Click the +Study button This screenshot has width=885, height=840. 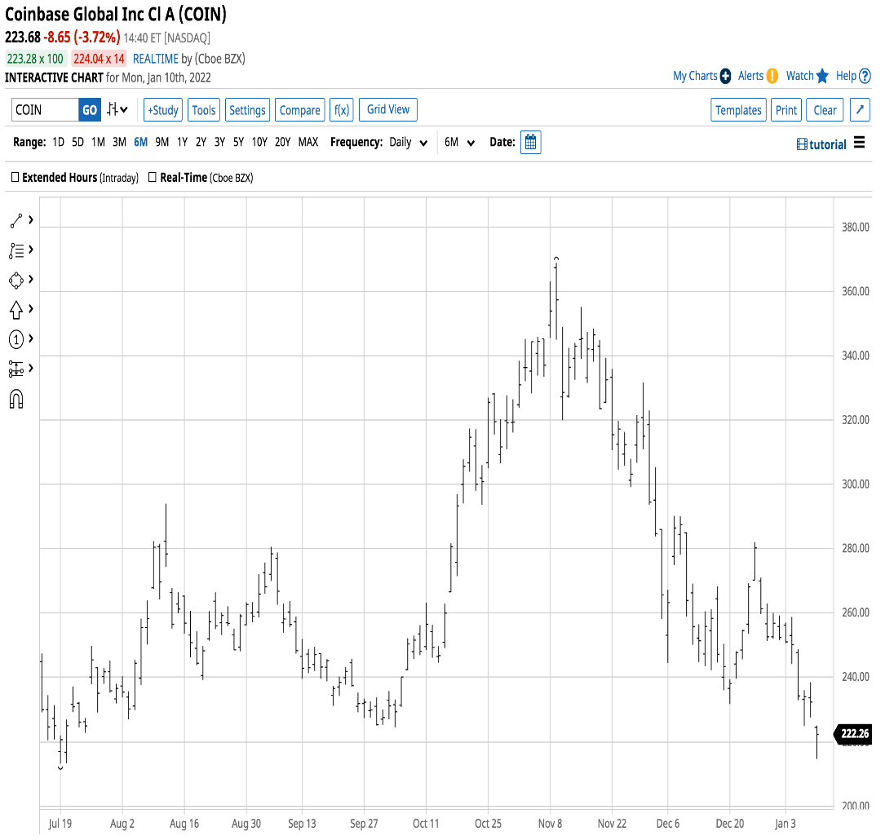163,109
